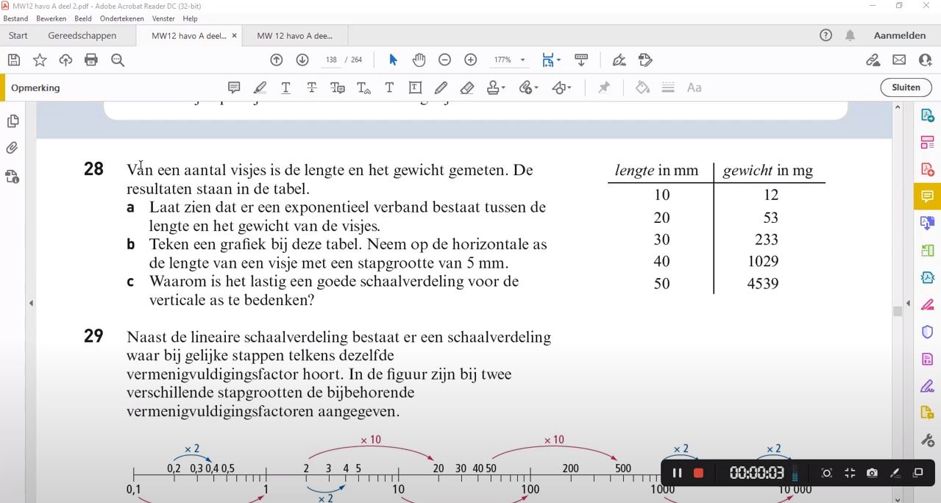Image resolution: width=941 pixels, height=503 pixels.
Task: Open the Bestand menu
Action: [x=15, y=18]
